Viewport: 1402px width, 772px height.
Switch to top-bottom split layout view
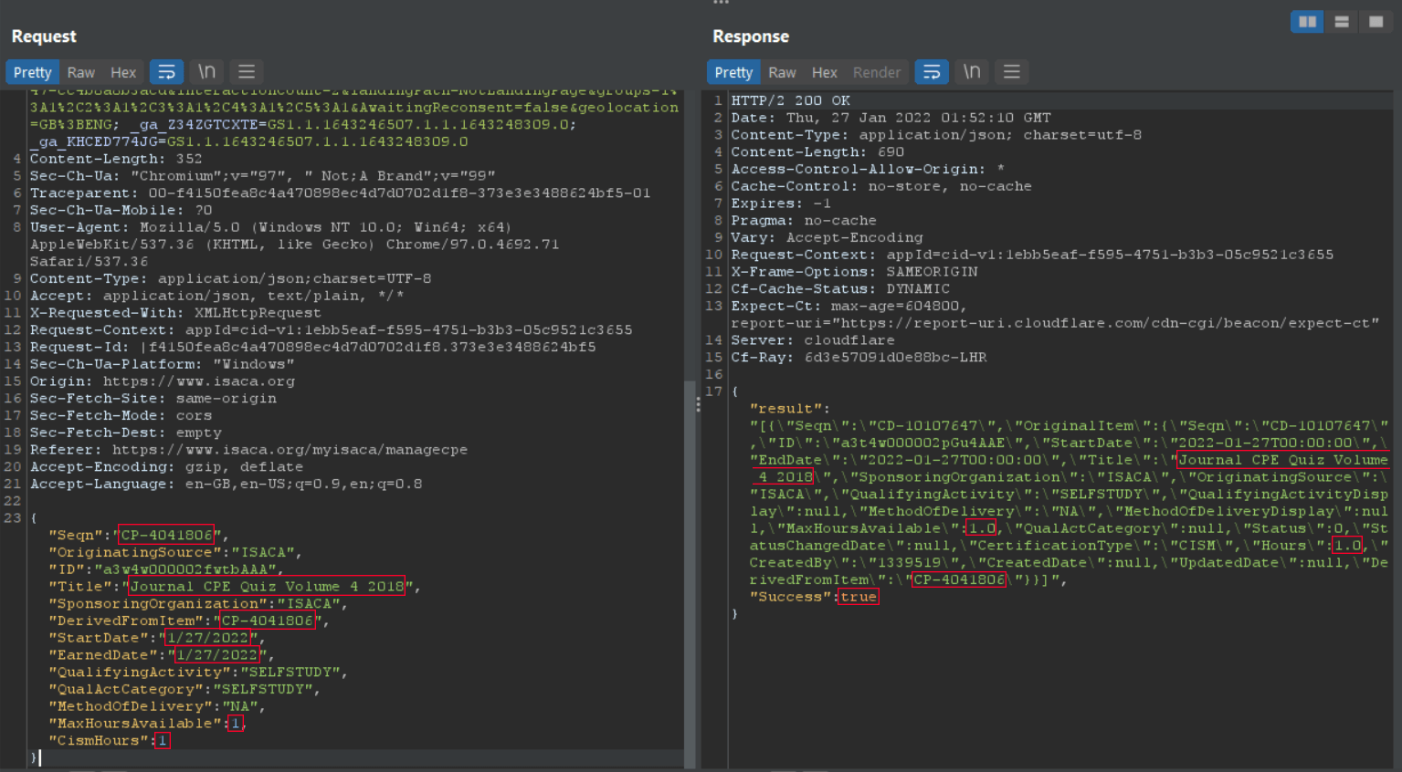click(1342, 22)
